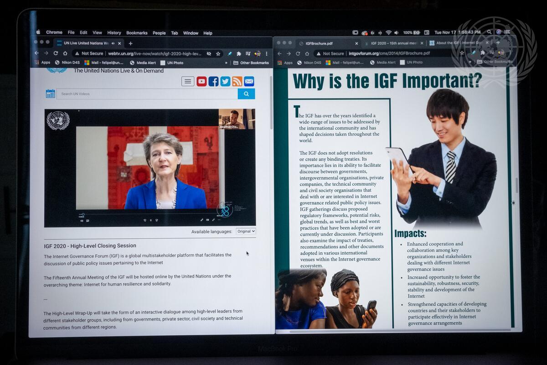Screen dimensions: 547x365
Task: Pause the video in the player
Action: pyautogui.click(x=151, y=220)
